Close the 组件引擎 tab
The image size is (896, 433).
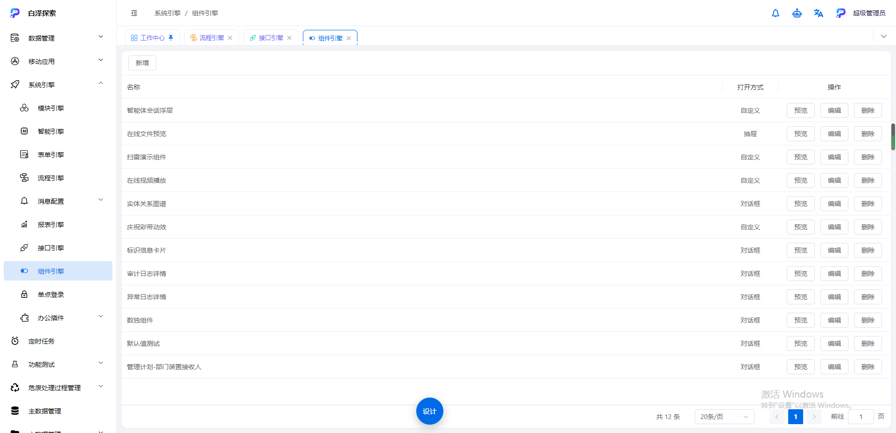click(349, 38)
